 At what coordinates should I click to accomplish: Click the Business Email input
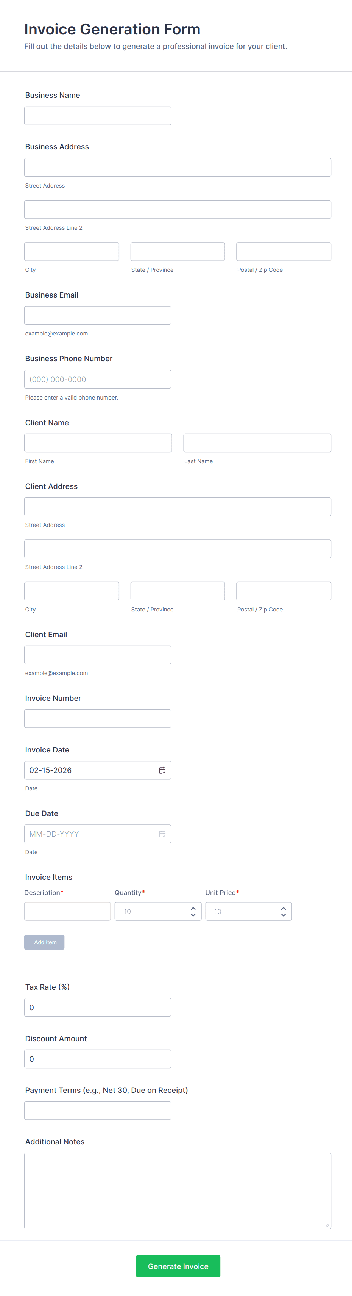97,315
